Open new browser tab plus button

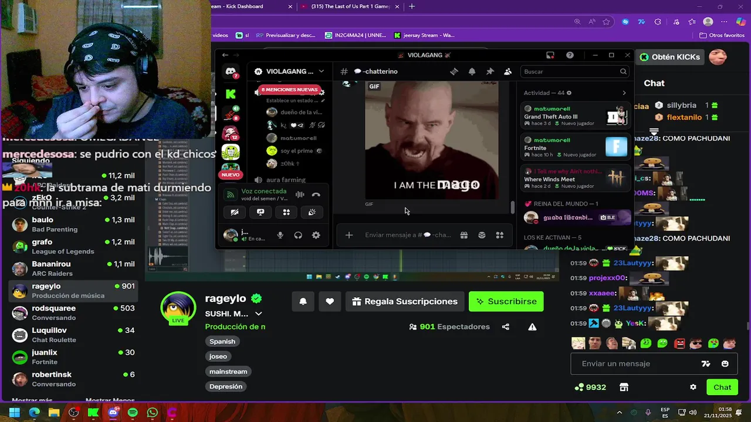pyautogui.click(x=412, y=6)
